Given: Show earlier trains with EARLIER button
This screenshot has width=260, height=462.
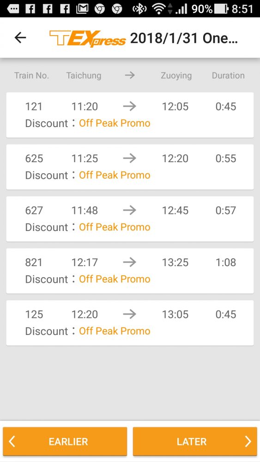Looking at the screenshot, I should pos(65,441).
